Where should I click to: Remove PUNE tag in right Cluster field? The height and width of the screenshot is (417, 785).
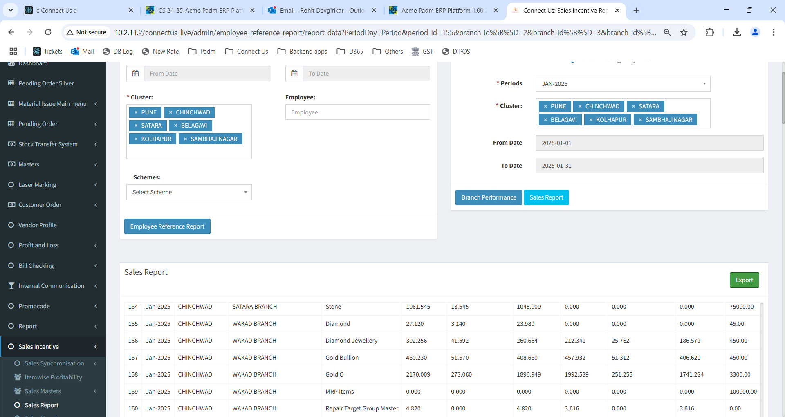(x=545, y=106)
